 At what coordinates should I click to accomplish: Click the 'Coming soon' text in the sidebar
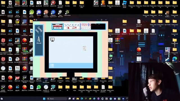coord(39,30)
